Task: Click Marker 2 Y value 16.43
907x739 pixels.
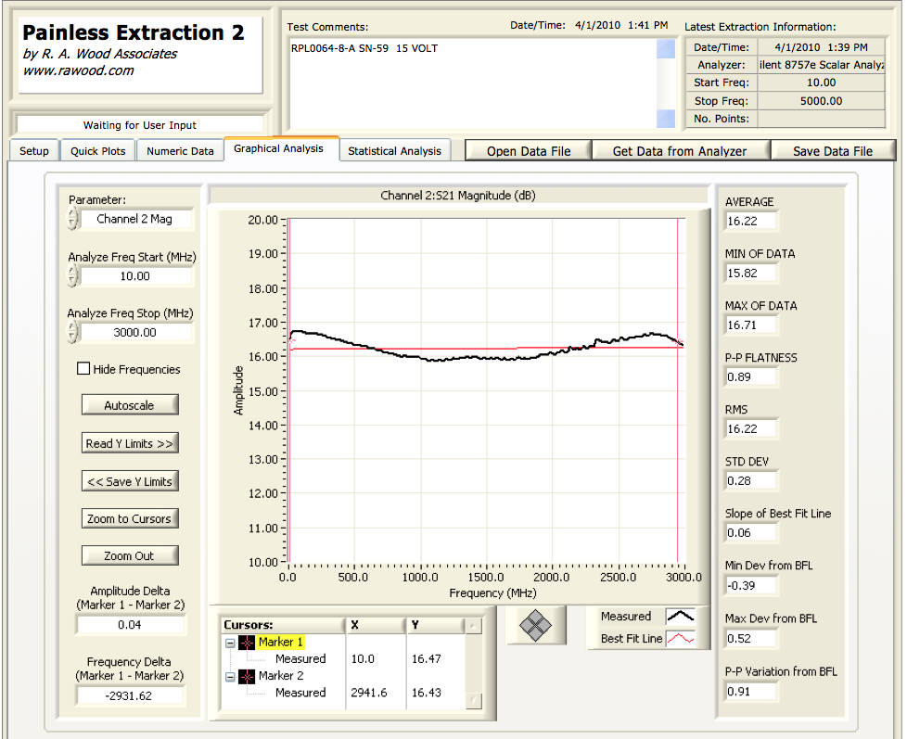Action: pos(427,692)
